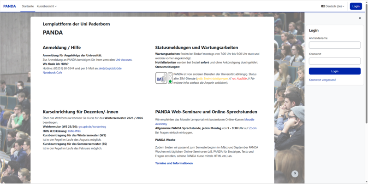Click the traffic light status icon

[170, 78]
